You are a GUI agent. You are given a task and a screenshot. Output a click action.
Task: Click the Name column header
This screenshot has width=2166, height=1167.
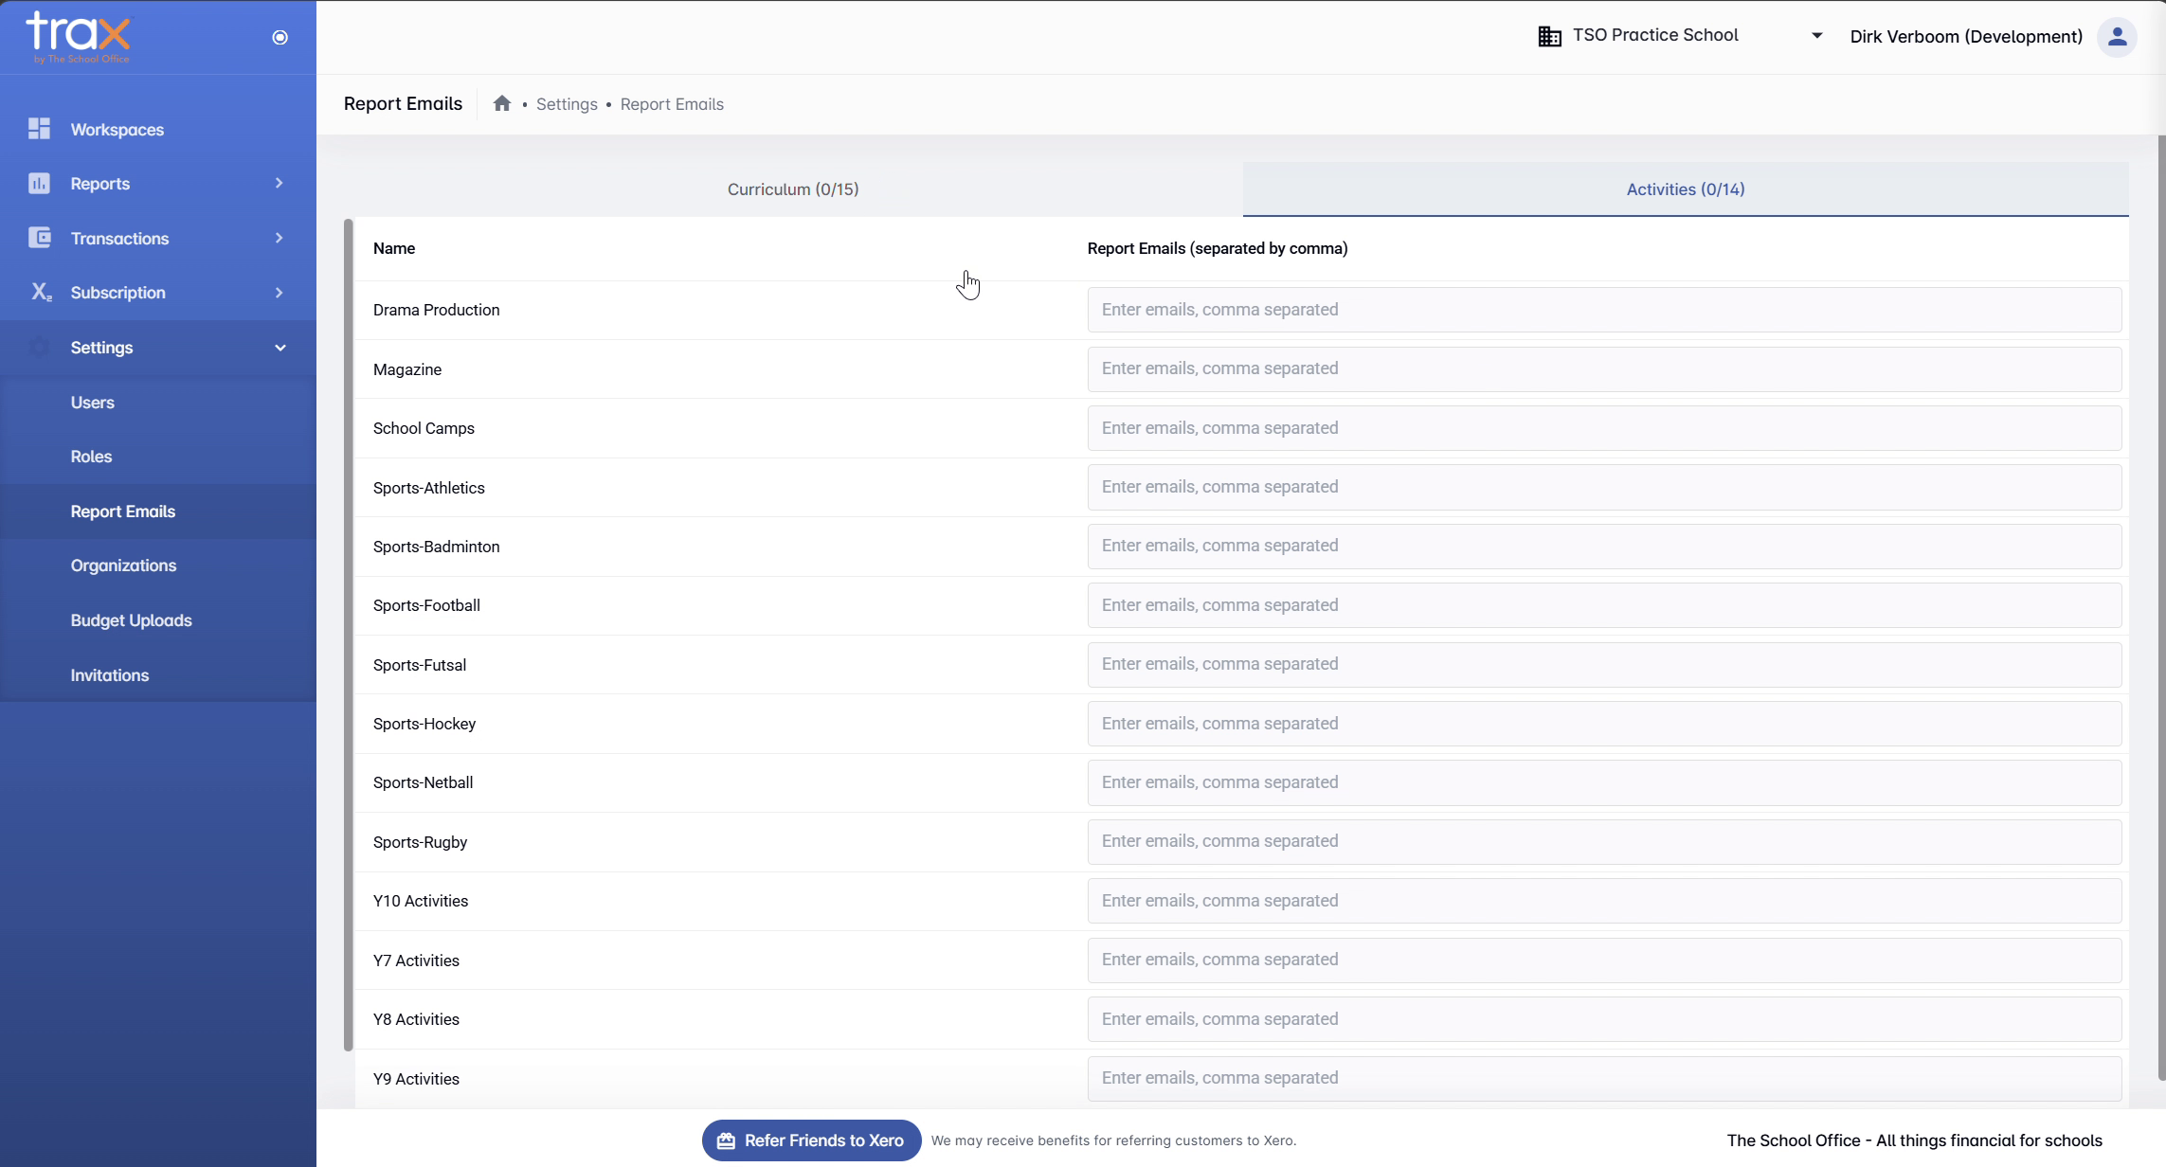tap(394, 248)
